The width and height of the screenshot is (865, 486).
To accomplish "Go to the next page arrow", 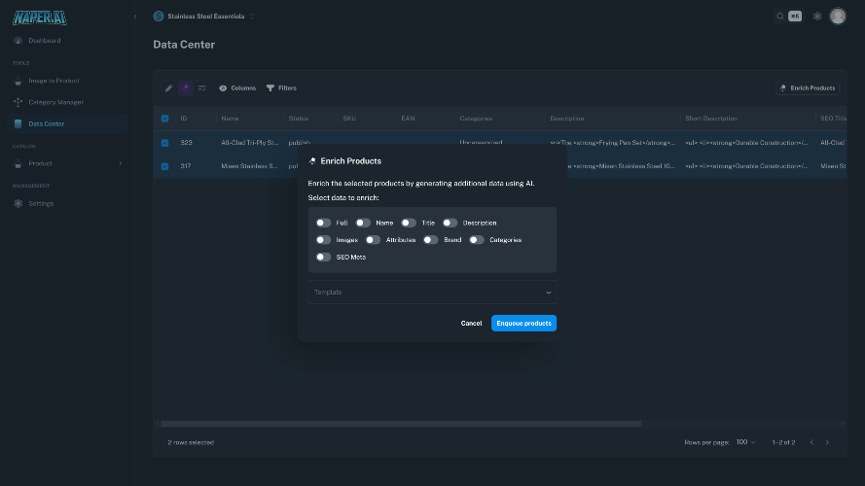I will point(827,442).
